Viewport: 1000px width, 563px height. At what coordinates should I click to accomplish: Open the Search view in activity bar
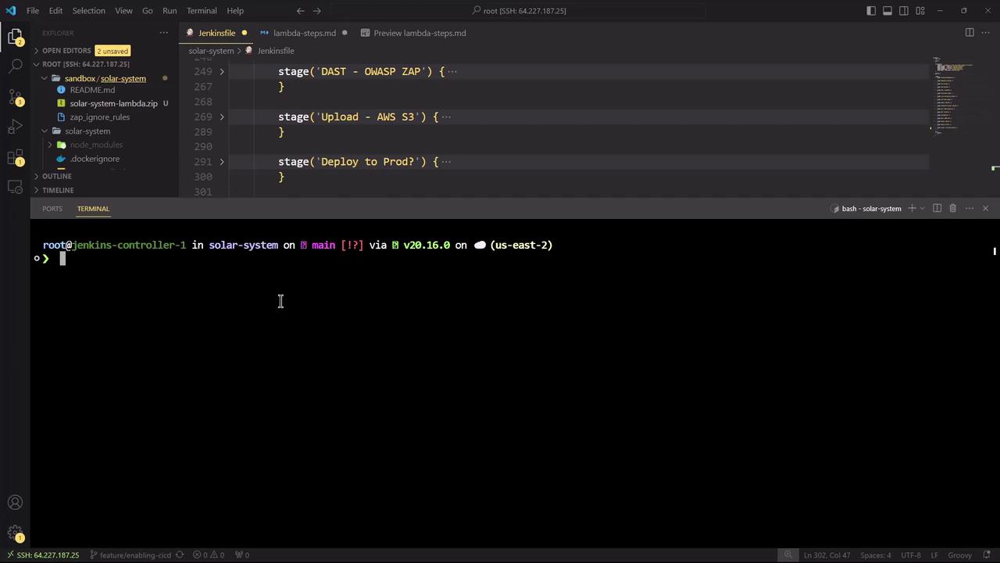15,67
